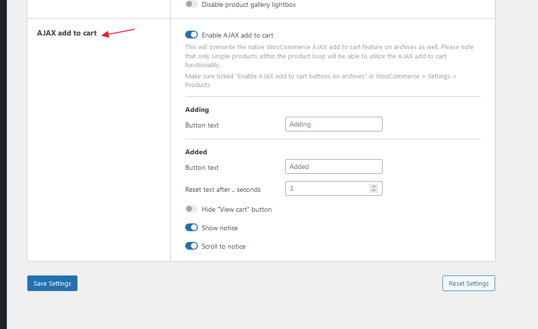The height and width of the screenshot is (329, 538).
Task: Click the Button text label under Adding
Action: (x=202, y=125)
